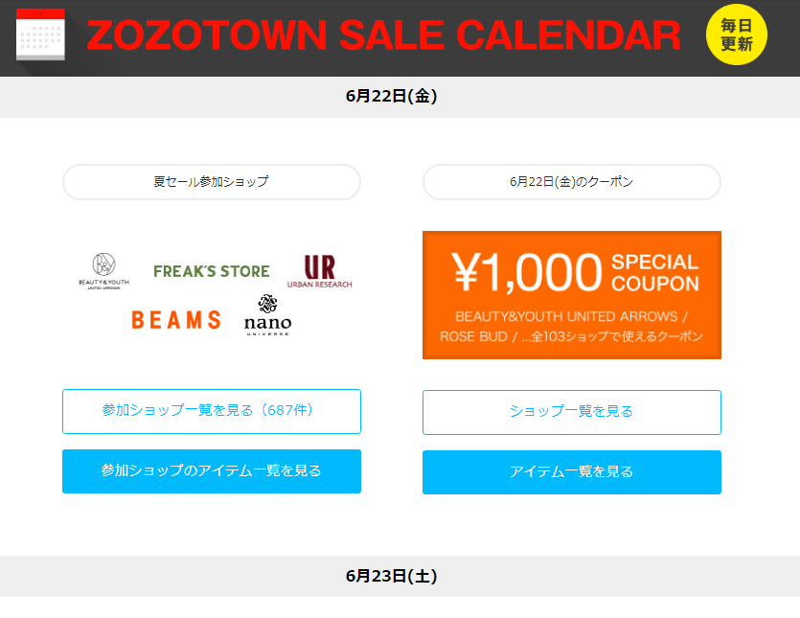Click the SPECIAL COUPON text on banner
800x618 pixels.
[x=655, y=273]
